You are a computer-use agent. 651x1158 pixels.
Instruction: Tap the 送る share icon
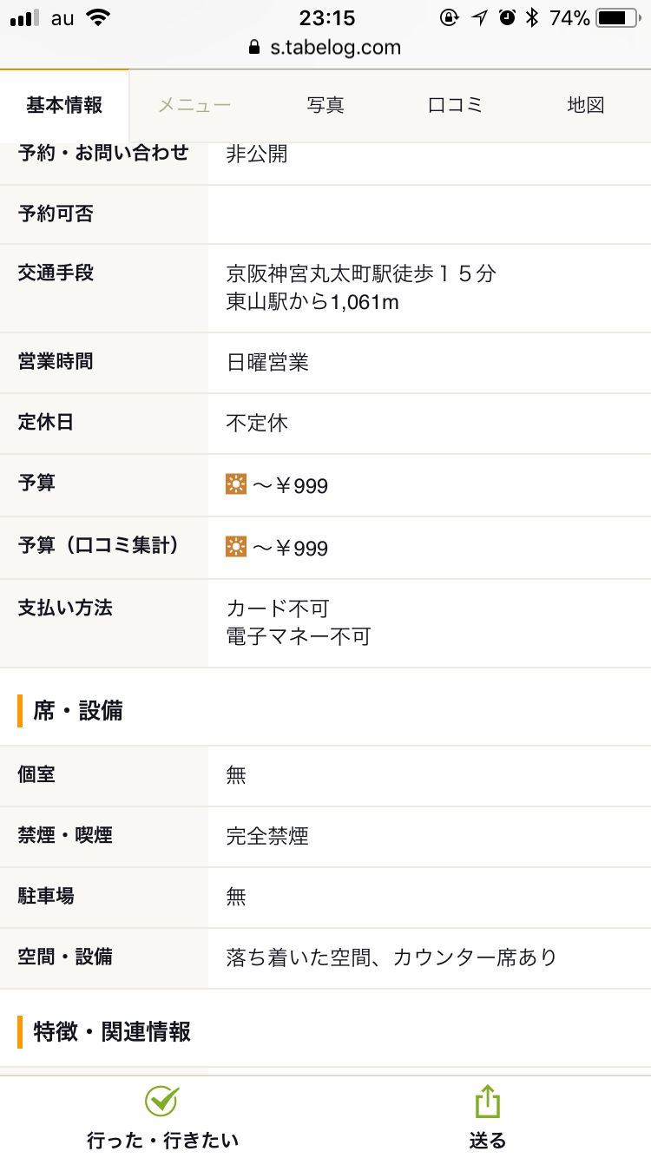(488, 1102)
